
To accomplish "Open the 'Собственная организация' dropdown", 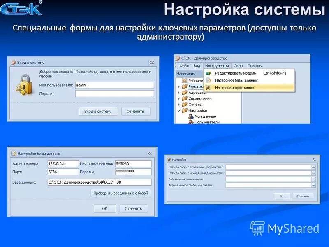I will click(313, 179).
